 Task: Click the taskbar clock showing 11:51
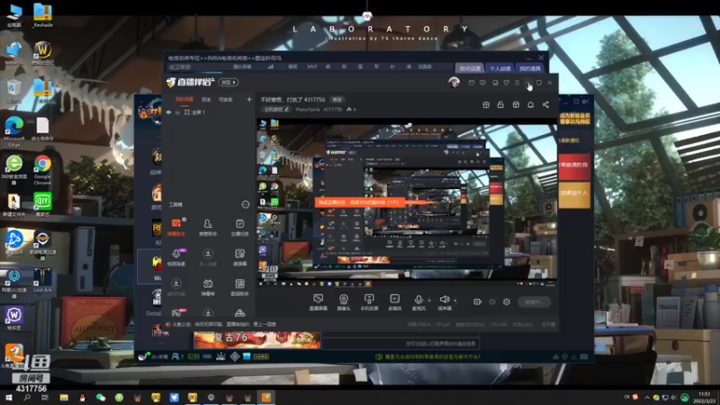(705, 397)
